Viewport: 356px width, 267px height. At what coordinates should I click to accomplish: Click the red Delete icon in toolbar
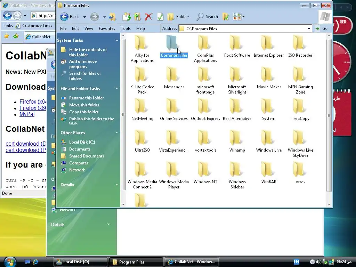click(148, 17)
